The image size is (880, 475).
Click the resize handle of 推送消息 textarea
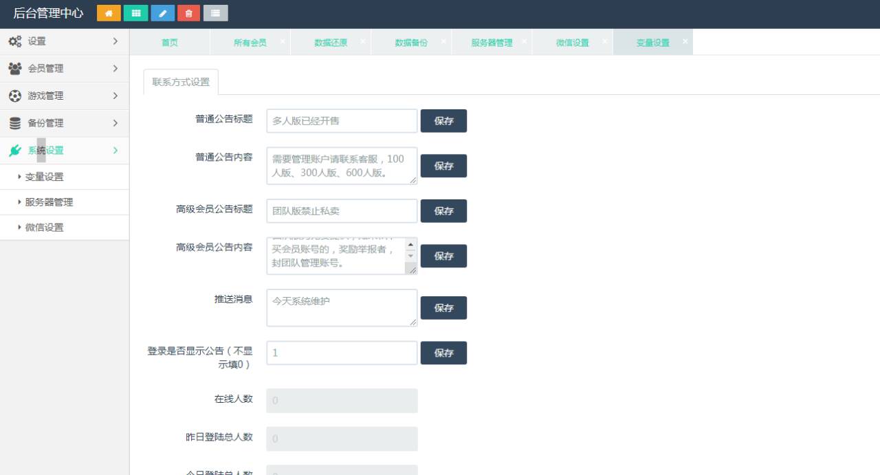pos(412,322)
